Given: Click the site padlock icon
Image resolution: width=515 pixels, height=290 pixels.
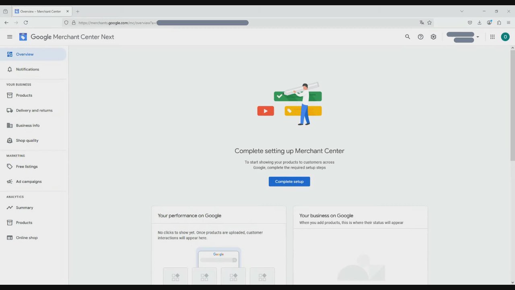Looking at the screenshot, I should (73, 23).
